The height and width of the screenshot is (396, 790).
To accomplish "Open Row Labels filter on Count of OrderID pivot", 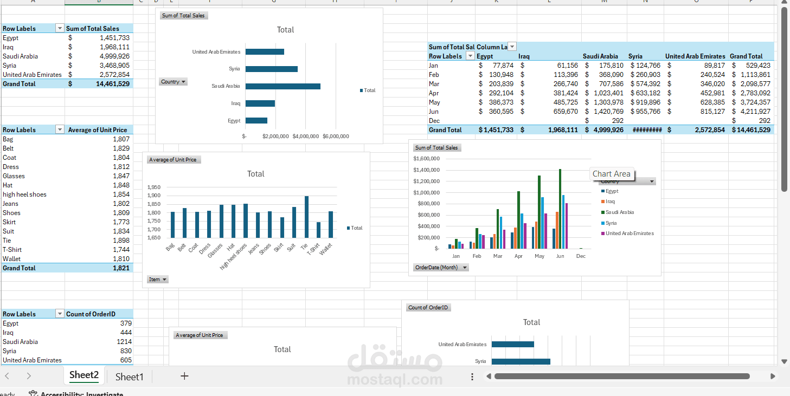I will [60, 313].
